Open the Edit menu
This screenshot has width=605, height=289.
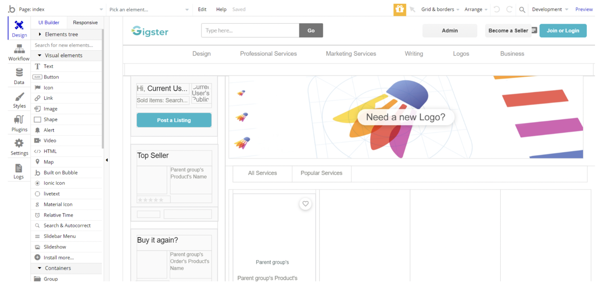click(202, 9)
